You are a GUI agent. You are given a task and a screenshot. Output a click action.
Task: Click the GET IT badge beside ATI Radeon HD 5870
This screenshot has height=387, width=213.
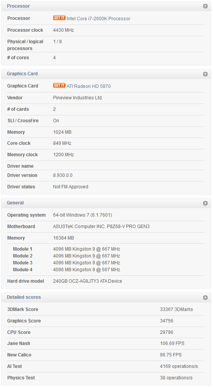pos(59,86)
